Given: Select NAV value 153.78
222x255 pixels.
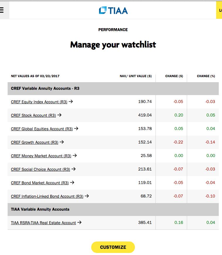Looking at the screenshot, I should pos(145,129).
